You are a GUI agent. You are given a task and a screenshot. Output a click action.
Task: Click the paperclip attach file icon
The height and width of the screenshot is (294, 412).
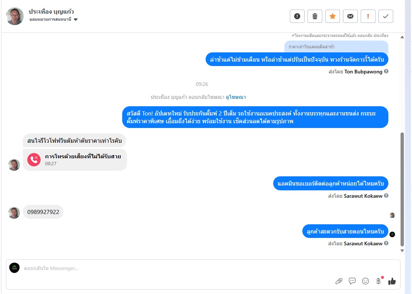(x=339, y=281)
